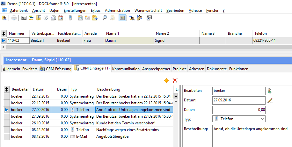Click the pencil icon beside Datum field
Viewport: 292px width, 147px height.
(x=270, y=101)
